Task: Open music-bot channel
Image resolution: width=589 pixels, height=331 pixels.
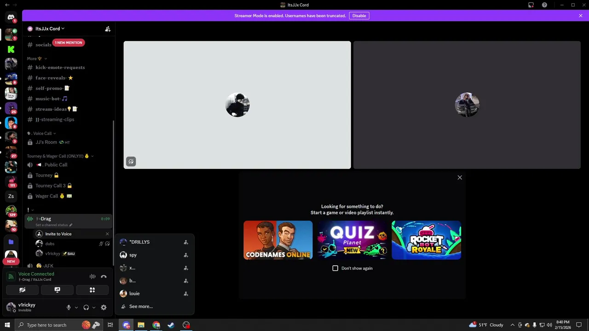Action: pos(68,99)
